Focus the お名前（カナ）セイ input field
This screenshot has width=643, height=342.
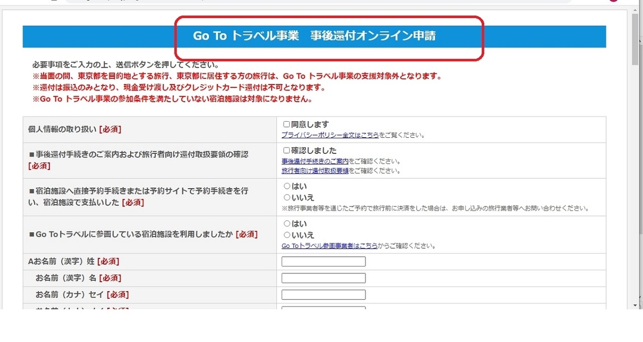click(324, 295)
